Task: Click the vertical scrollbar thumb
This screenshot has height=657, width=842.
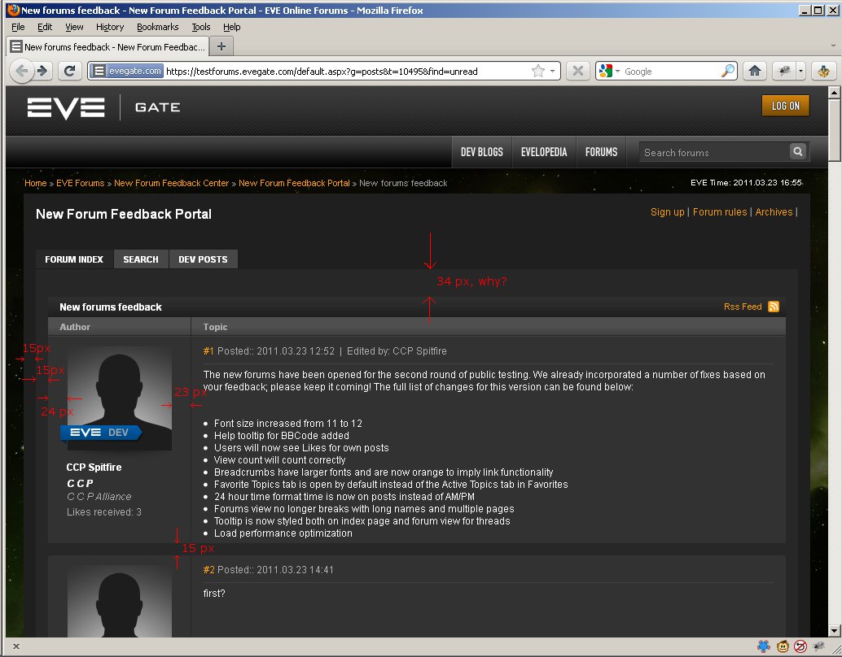Action: point(834,130)
